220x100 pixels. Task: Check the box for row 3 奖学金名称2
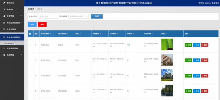tap(30, 76)
